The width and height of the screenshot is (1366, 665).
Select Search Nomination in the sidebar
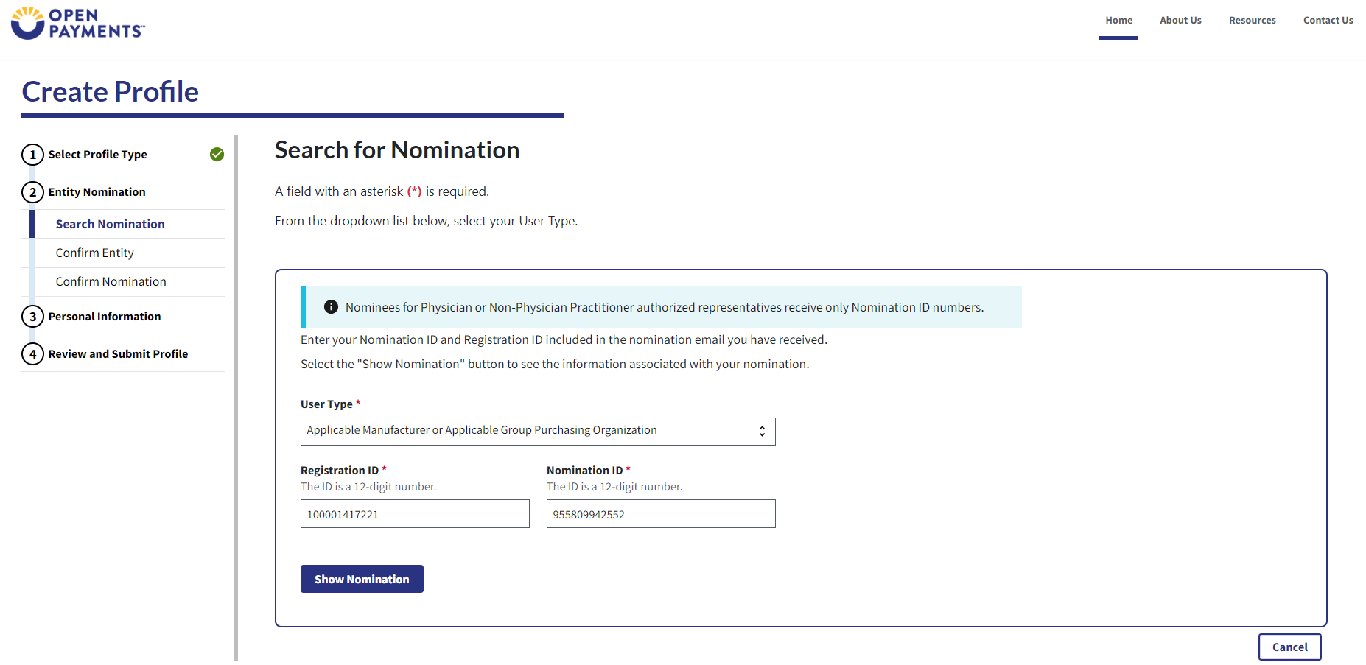click(111, 224)
